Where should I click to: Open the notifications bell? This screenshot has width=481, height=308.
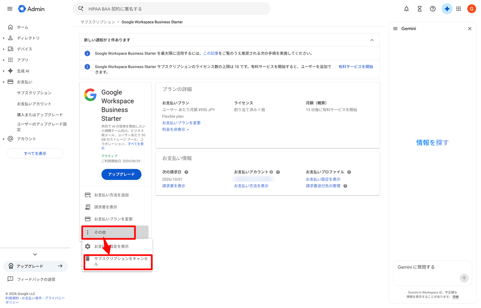tap(406, 9)
